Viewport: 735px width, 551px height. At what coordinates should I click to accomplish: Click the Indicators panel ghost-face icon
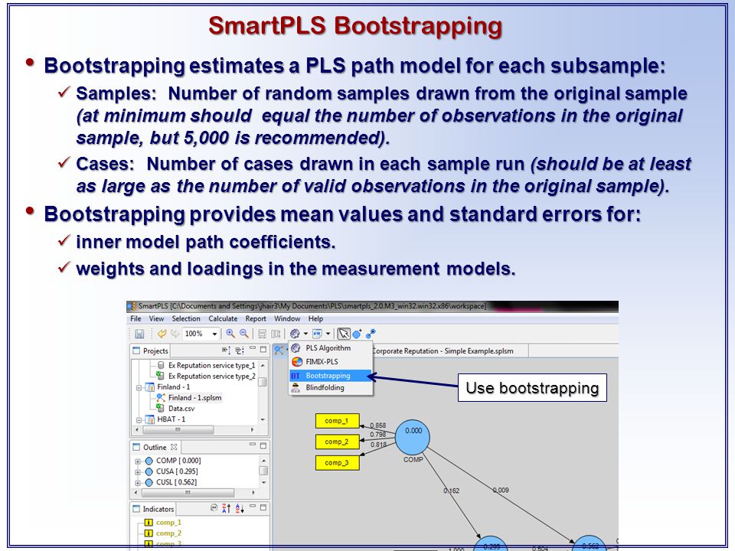(x=214, y=507)
